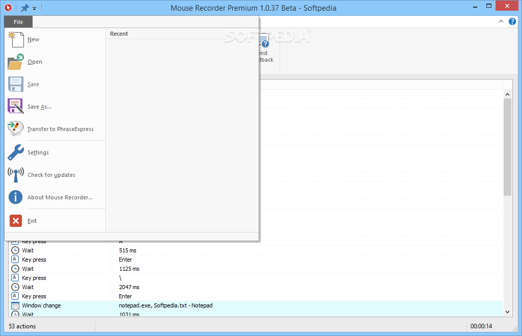The width and height of the screenshot is (522, 336).
Task: Click the '53 actions' status text
Action: [22, 326]
